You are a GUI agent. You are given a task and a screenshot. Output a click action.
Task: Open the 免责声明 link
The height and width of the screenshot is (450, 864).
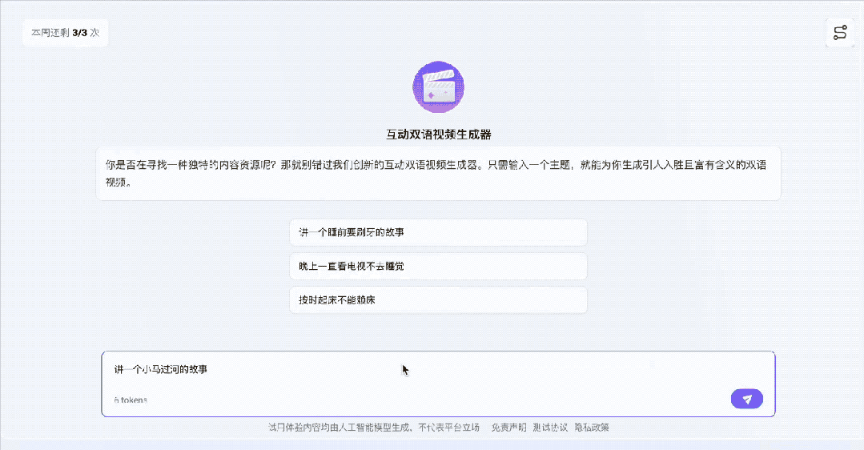[508, 428]
